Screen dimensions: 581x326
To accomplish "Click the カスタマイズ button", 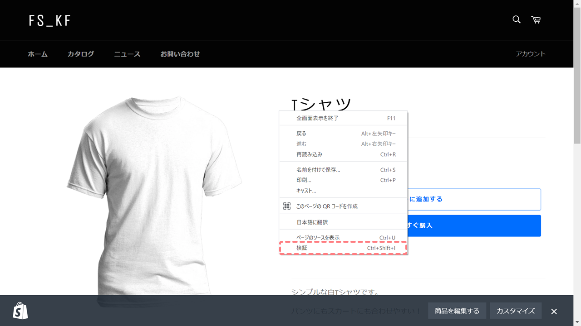I will coord(516,311).
